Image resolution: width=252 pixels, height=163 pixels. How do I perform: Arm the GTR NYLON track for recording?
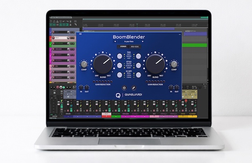coord(53,43)
